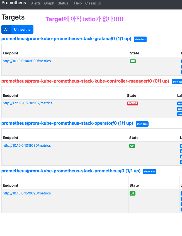The image size is (182, 236).
Task: Click the red DOWN state badge
Action: (x=132, y=103)
